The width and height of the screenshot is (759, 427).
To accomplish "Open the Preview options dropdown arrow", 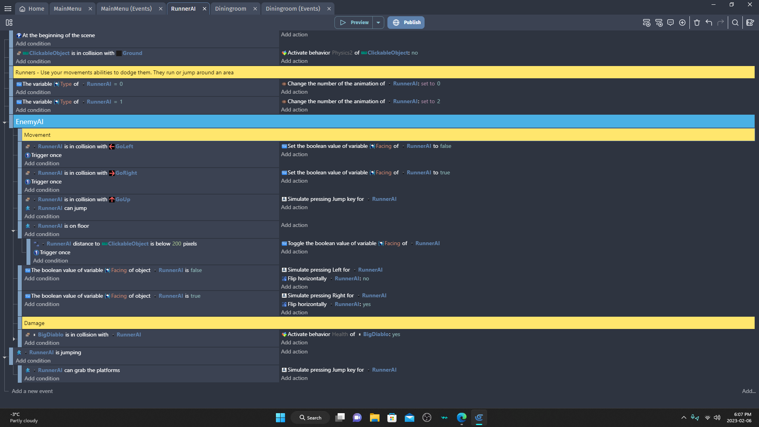I will (378, 23).
